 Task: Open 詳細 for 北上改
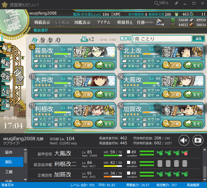[x=172, y=65]
